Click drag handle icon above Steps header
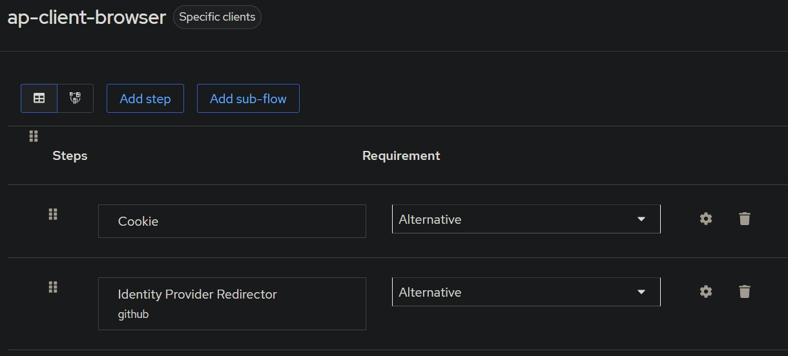 pos(34,136)
